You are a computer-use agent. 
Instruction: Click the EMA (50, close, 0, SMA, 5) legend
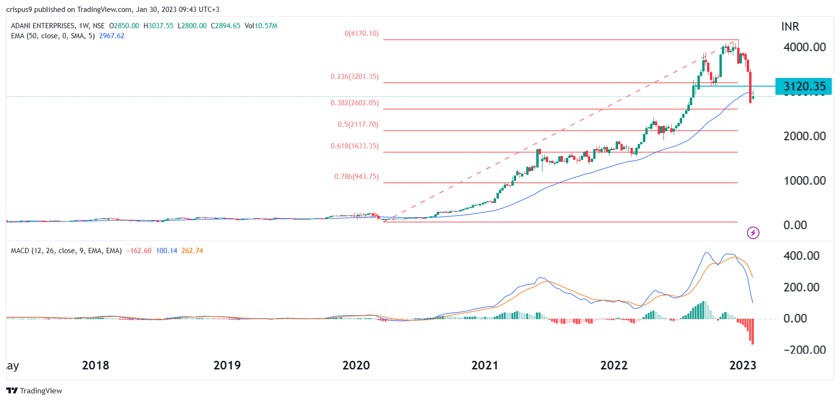point(53,36)
